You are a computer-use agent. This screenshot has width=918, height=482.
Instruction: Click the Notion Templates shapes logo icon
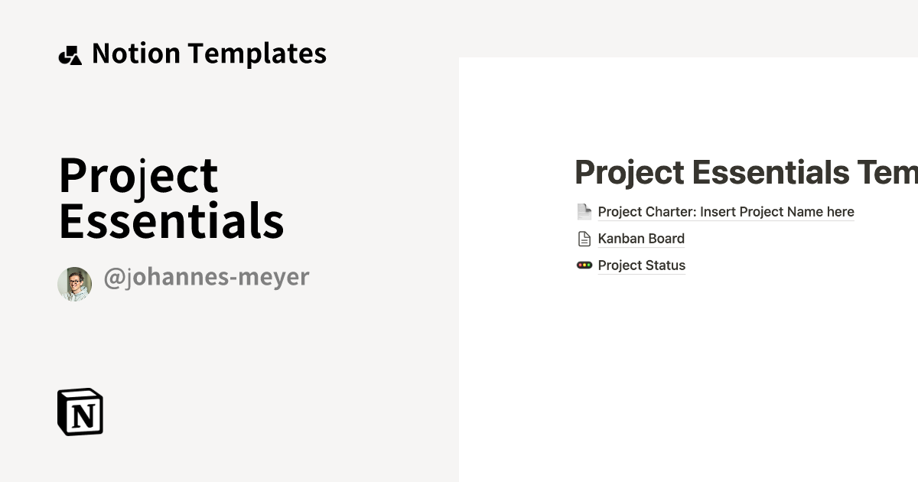pyautogui.click(x=70, y=55)
